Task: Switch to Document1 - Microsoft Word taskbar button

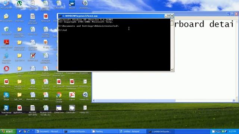Action: point(48,131)
